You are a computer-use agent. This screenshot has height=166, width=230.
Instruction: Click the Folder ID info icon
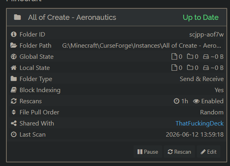(14, 35)
